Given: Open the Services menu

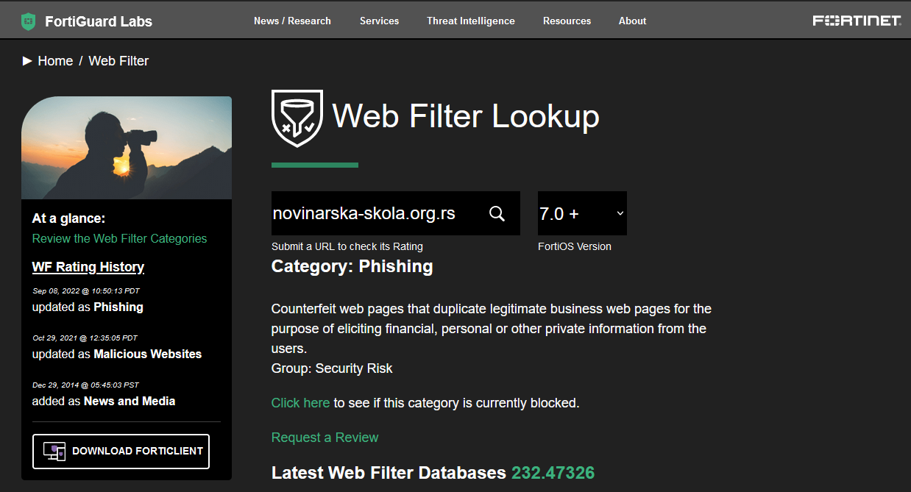Looking at the screenshot, I should pos(380,21).
